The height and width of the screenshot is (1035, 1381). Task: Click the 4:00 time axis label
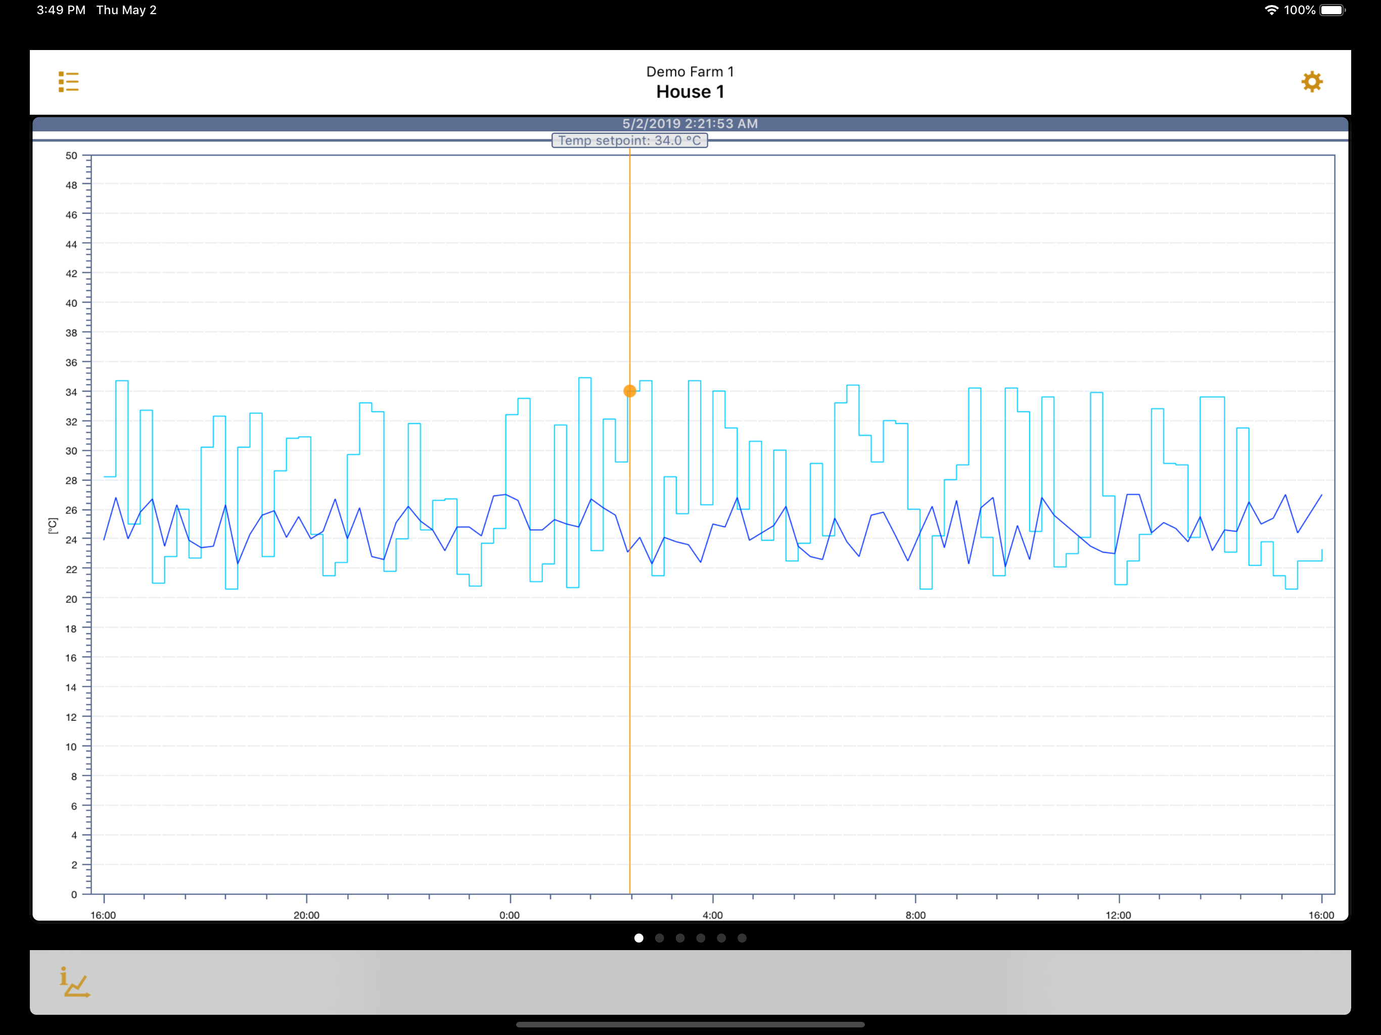(x=712, y=915)
